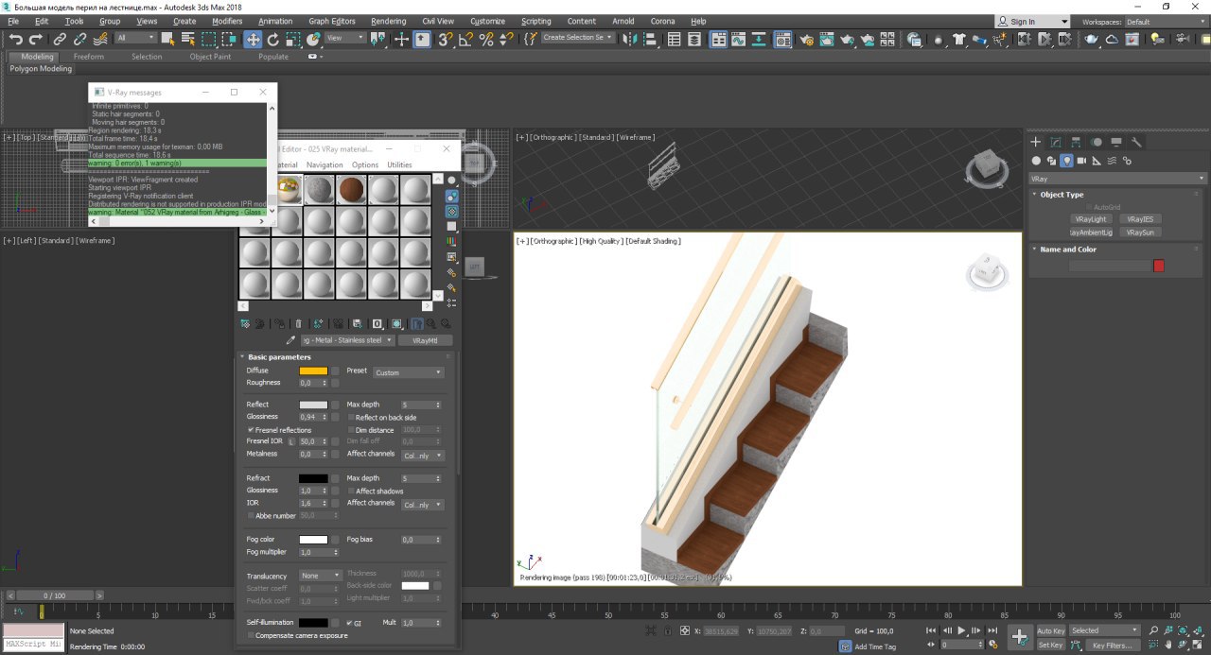This screenshot has width=1211, height=655.
Task: Open the Utilities wrench tab in command panel
Action: (1136, 142)
